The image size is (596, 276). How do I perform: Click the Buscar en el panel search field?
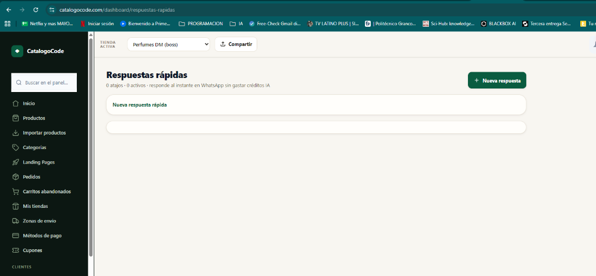[x=44, y=83]
